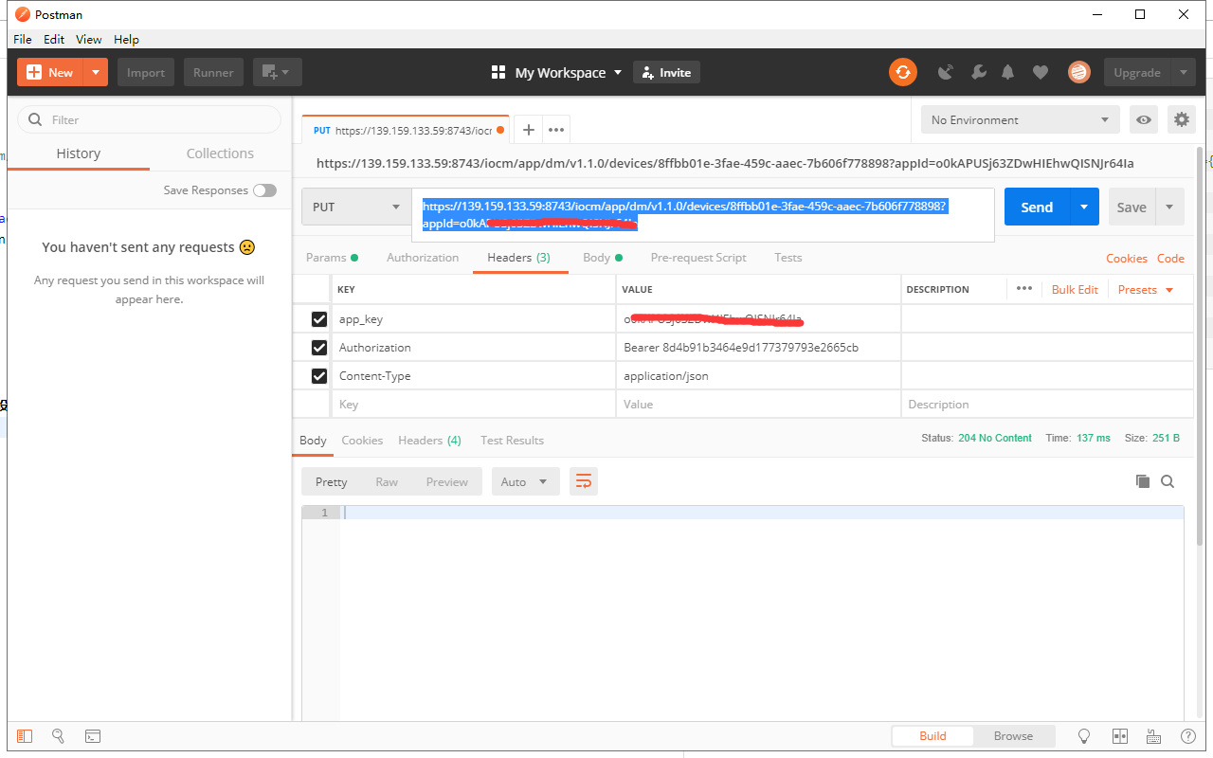This screenshot has height=758, width=1213.
Task: Open the No Environment dropdown
Action: click(x=1020, y=119)
